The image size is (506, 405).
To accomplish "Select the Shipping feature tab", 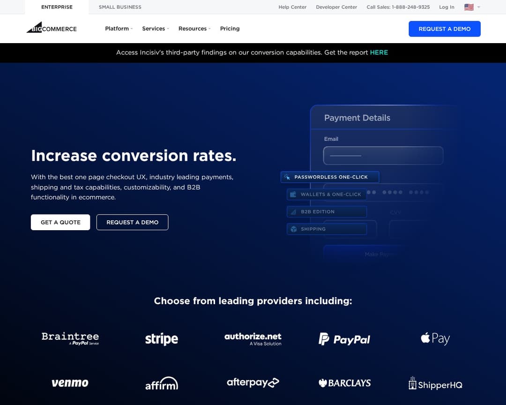I will click(x=327, y=229).
